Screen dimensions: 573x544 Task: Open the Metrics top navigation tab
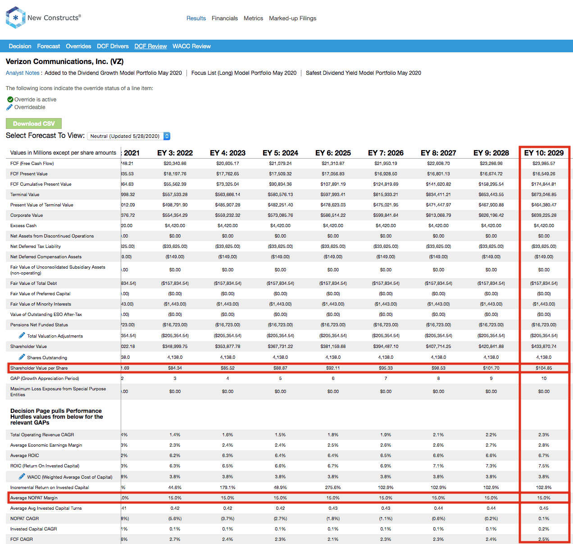[253, 18]
